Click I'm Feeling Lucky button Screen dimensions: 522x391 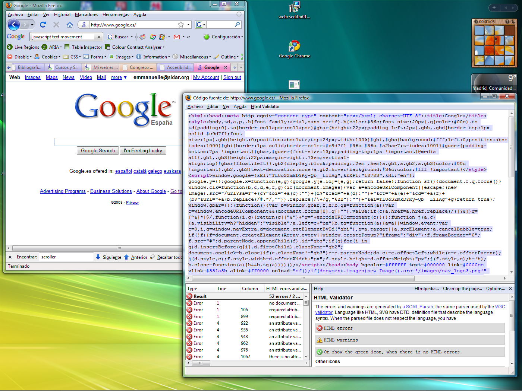(143, 150)
